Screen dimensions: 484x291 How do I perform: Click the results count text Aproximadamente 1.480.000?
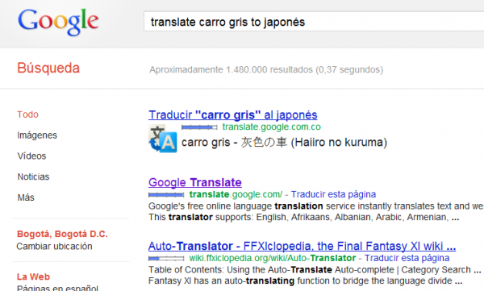(x=266, y=70)
